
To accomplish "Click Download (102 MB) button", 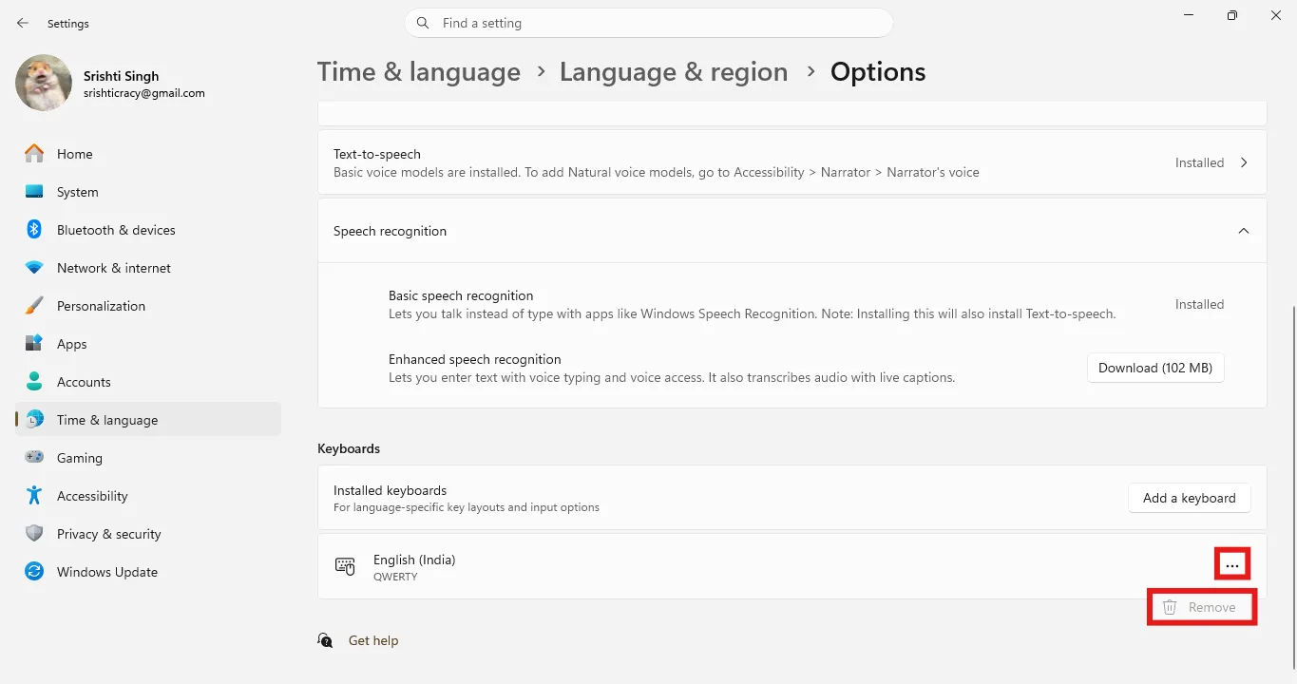I will point(1155,368).
